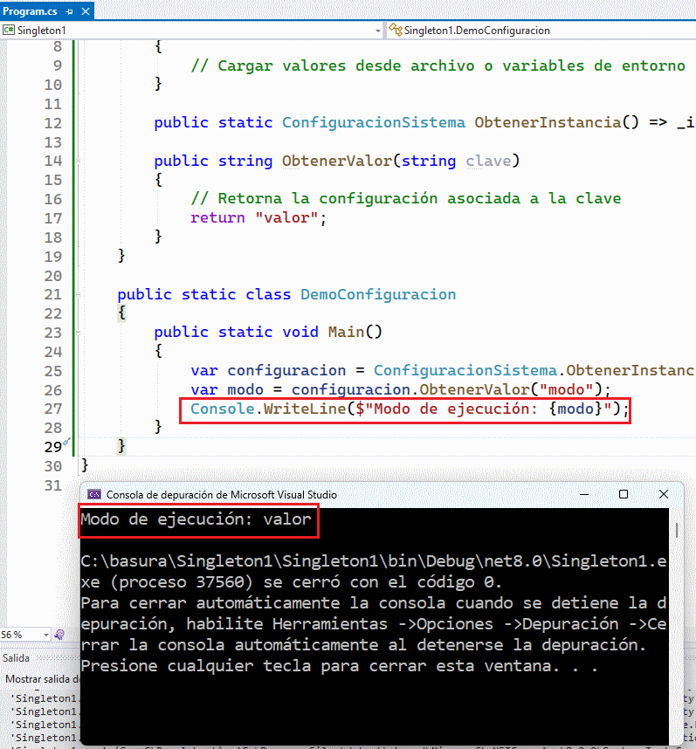Click line number 23 in the gutter
696x749 pixels.
(52, 333)
